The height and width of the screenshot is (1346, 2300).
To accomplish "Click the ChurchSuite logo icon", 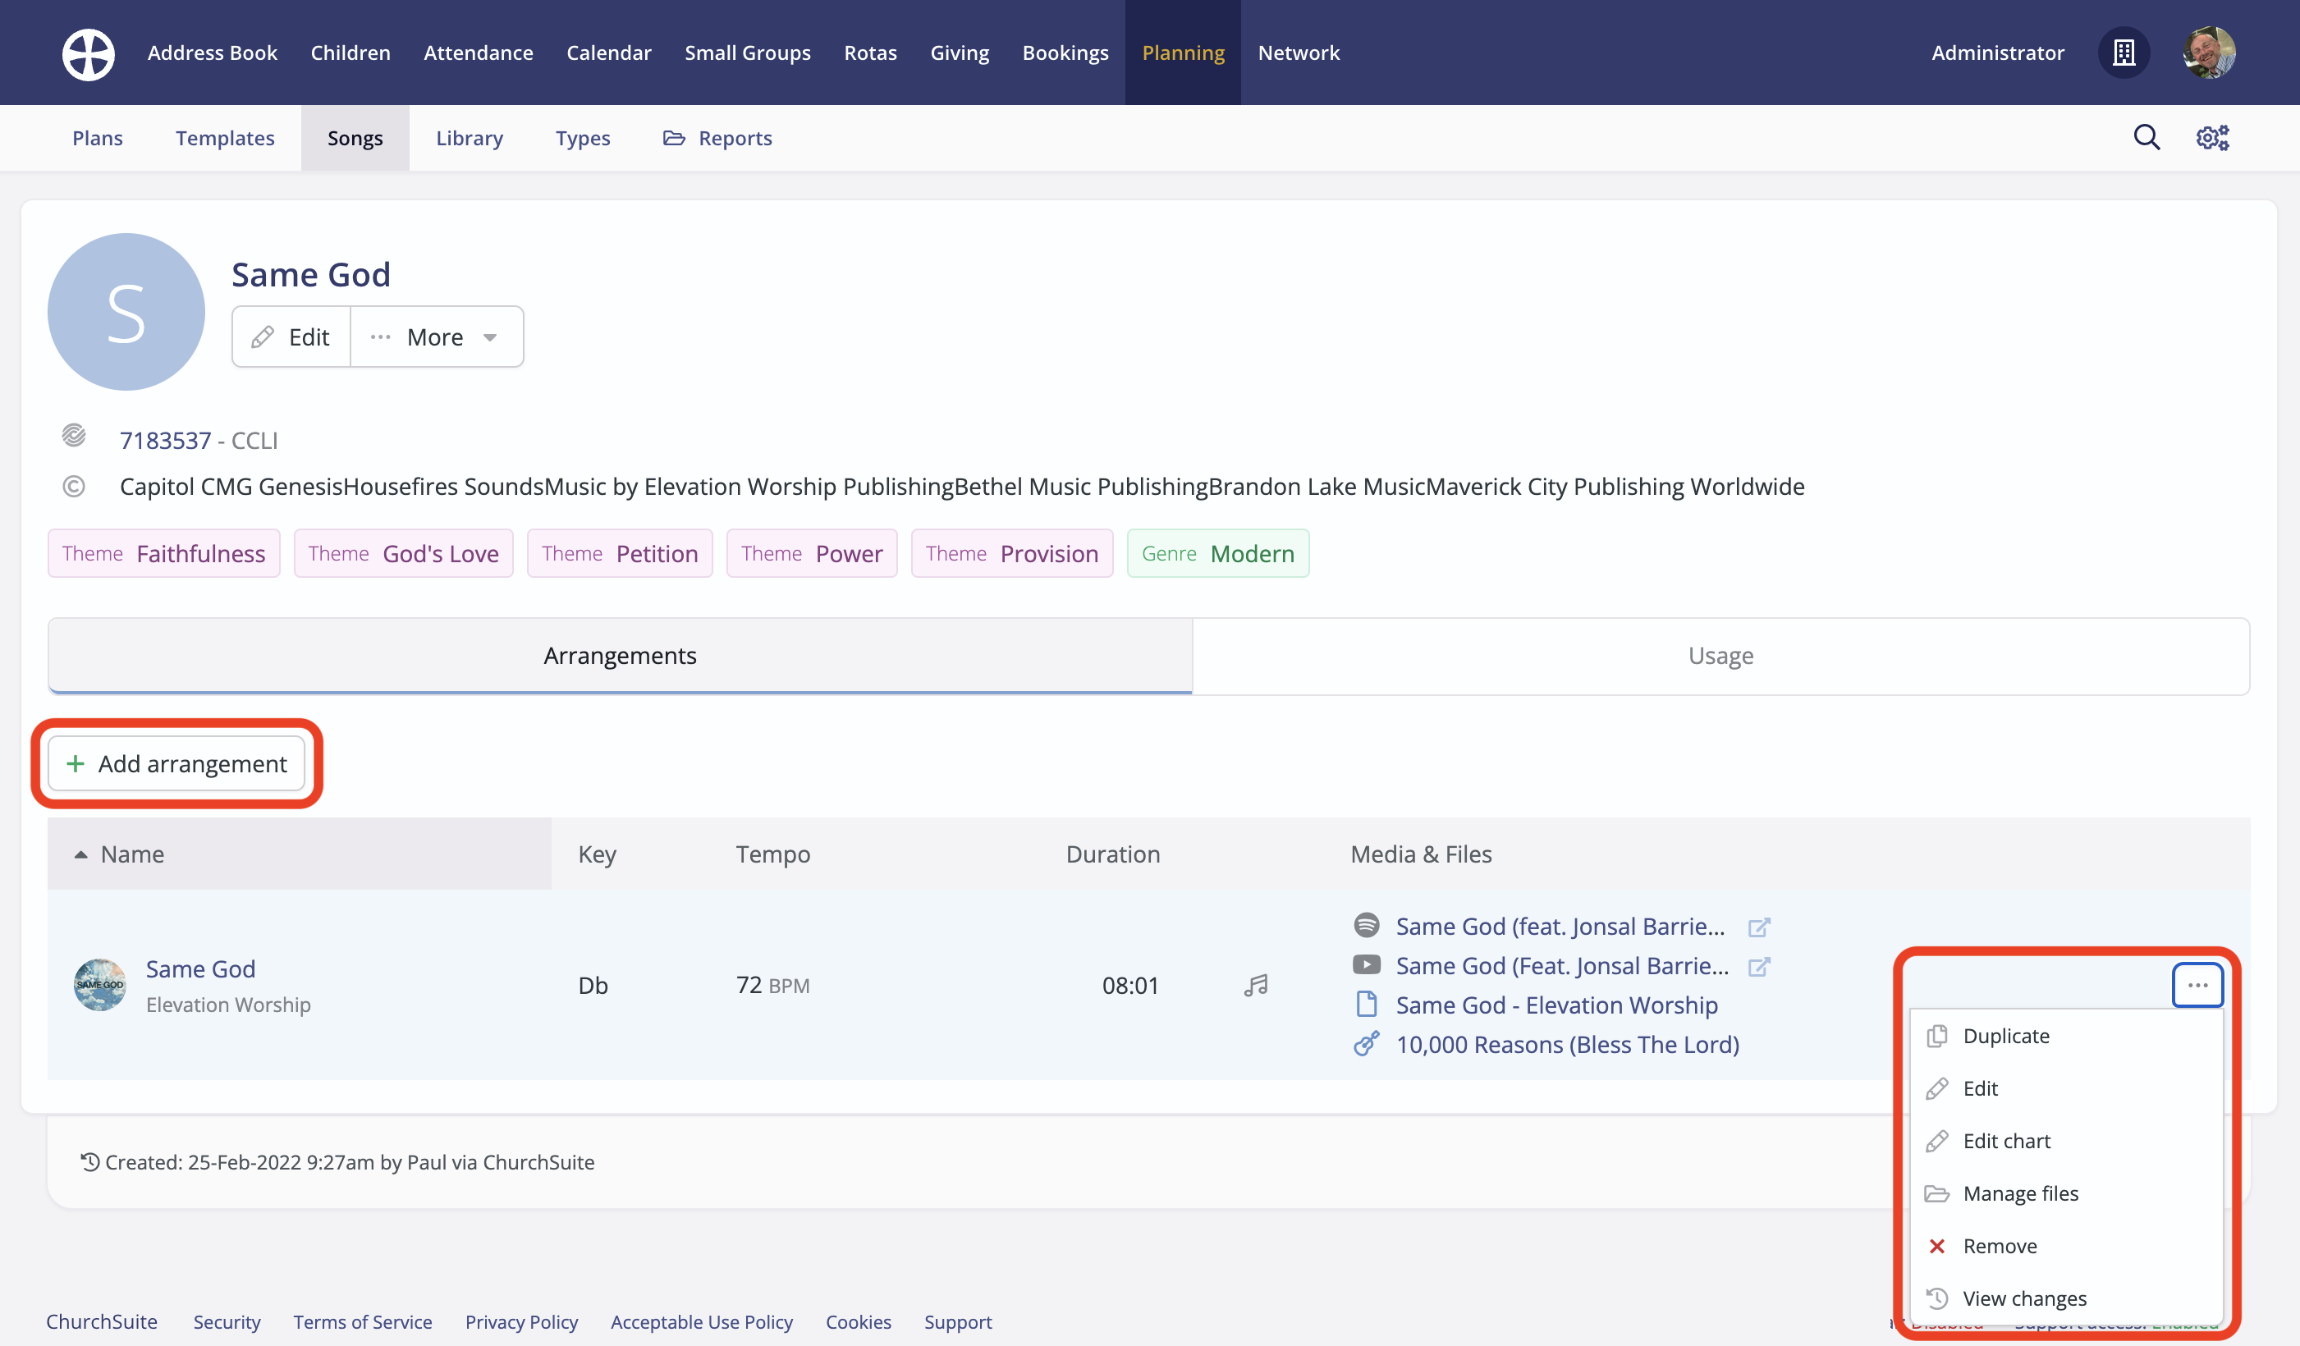I will coord(88,53).
